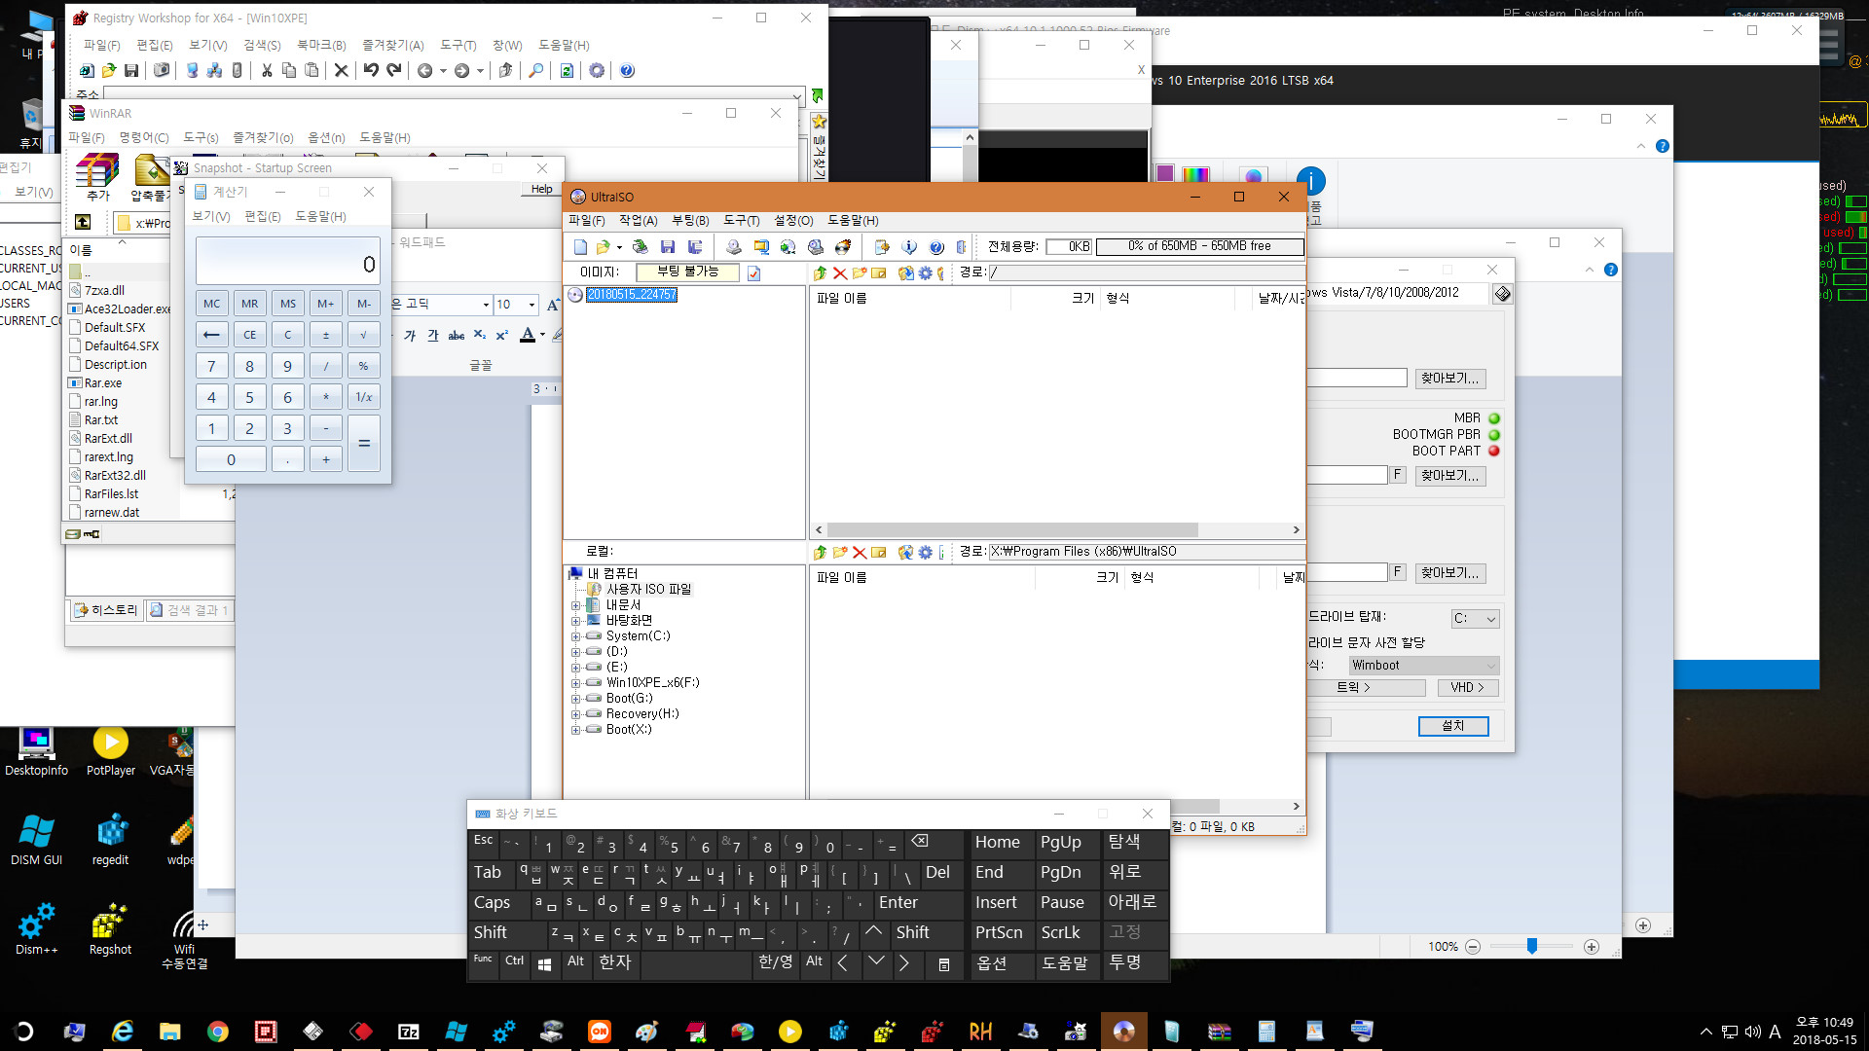Click UltraISO Open file toolbar icon
Screen dimensions: 1869x1051
604,247
